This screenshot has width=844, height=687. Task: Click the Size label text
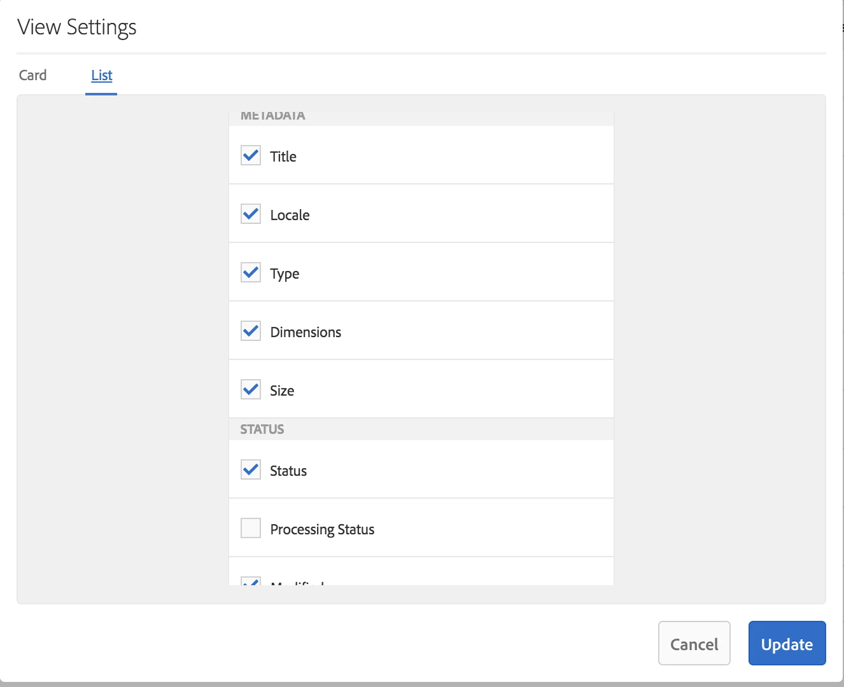pyautogui.click(x=282, y=391)
